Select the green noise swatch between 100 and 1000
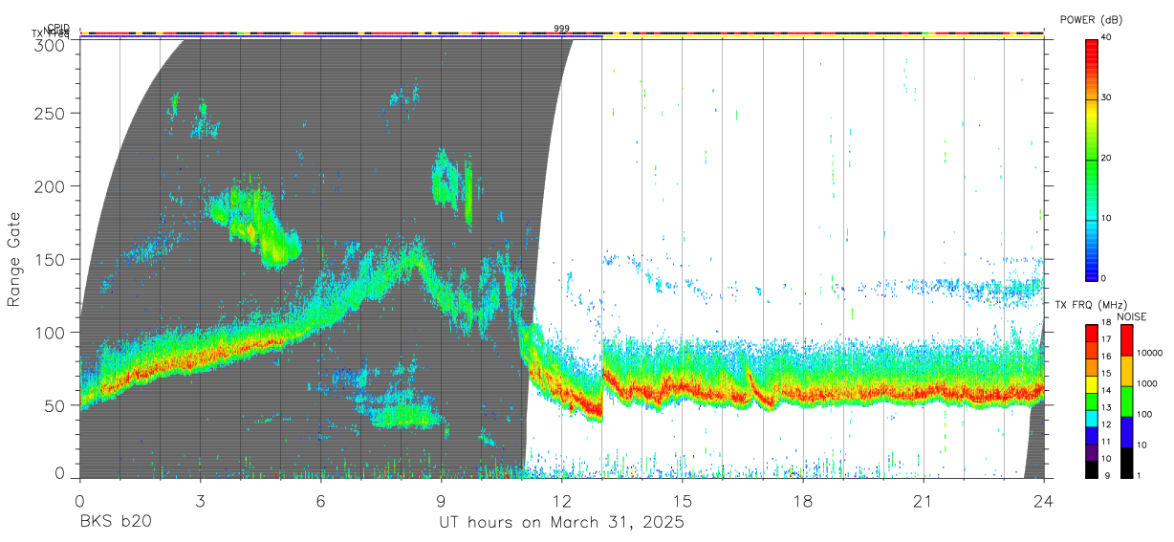 (x=1125, y=401)
